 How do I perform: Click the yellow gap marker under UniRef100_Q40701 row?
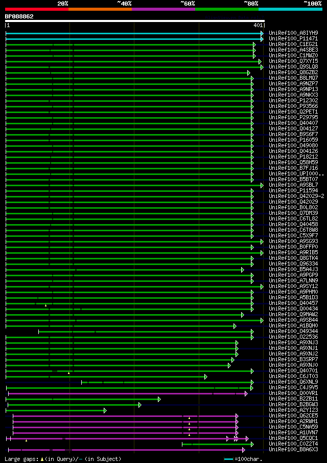pos(68,373)
